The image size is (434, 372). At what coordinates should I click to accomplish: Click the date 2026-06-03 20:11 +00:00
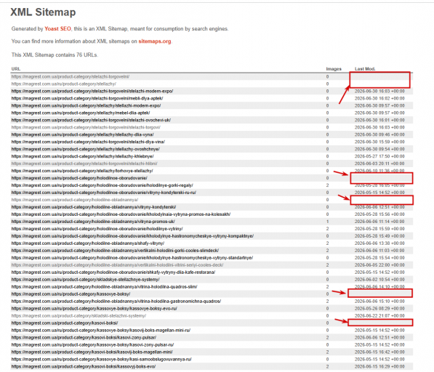point(379,163)
